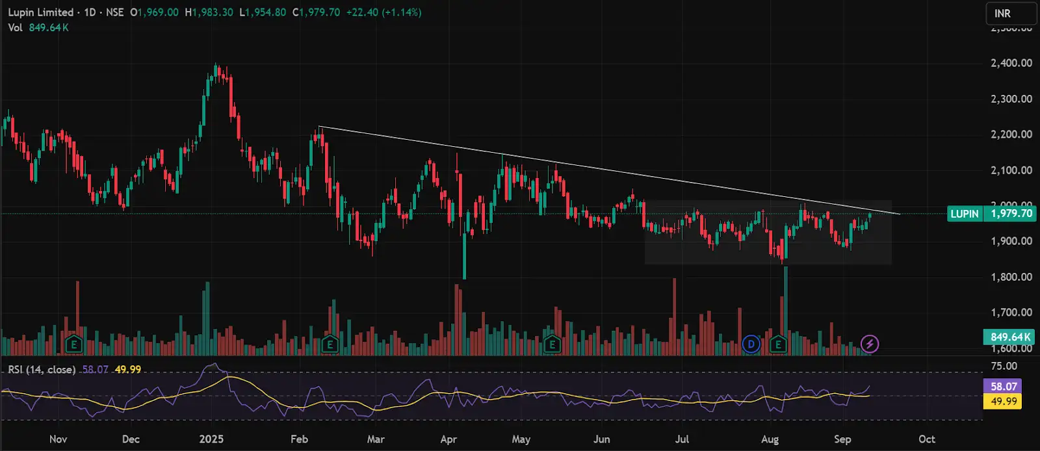
Task: Click the L1,954.80 low value
Action: coord(263,12)
